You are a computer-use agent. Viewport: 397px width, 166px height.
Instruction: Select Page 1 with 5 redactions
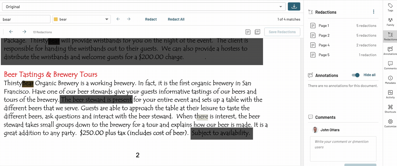(x=343, y=26)
